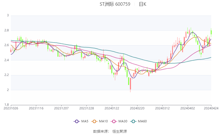The width and height of the screenshot is (220, 134).
Task: Click the teal MA60 legend circle marker
Action: pyautogui.click(x=133, y=121)
